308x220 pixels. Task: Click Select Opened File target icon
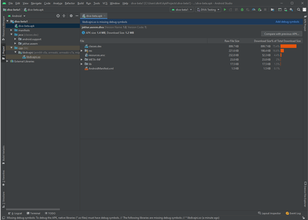[58, 16]
